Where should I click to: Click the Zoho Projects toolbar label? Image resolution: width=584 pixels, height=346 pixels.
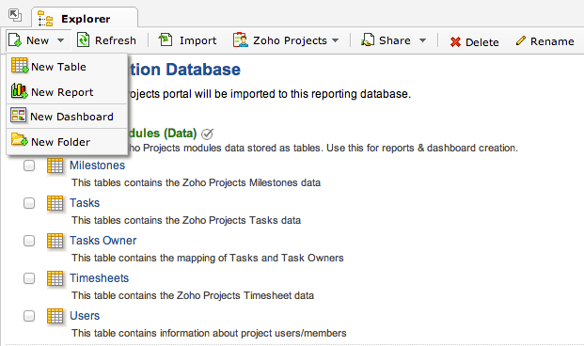290,40
